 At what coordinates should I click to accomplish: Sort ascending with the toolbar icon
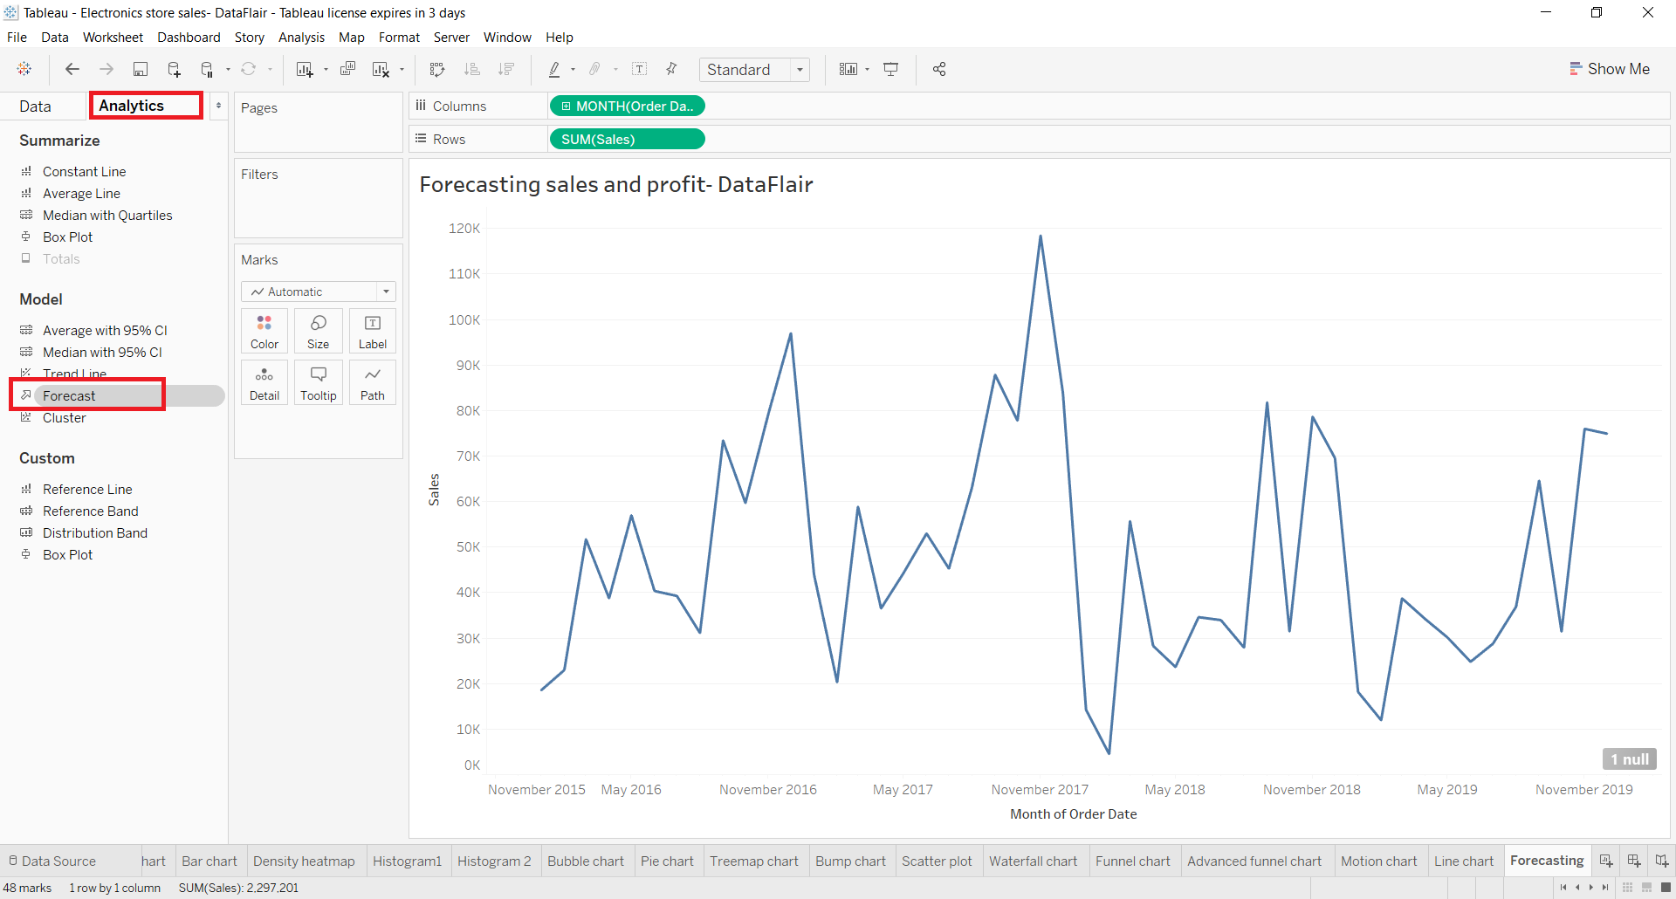pos(472,69)
